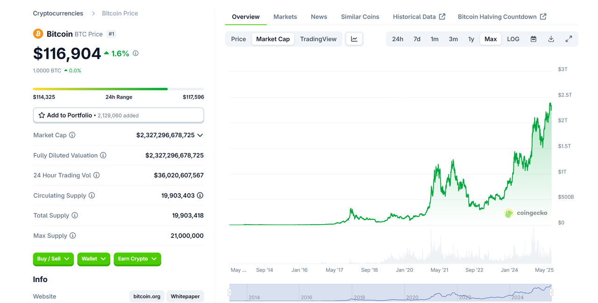The width and height of the screenshot is (598, 303).
Task: Click the download chart data icon
Action: pos(551,39)
